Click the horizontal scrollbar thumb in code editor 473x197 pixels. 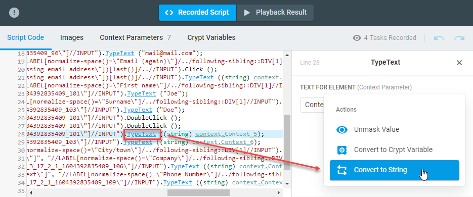pyautogui.click(x=198, y=192)
